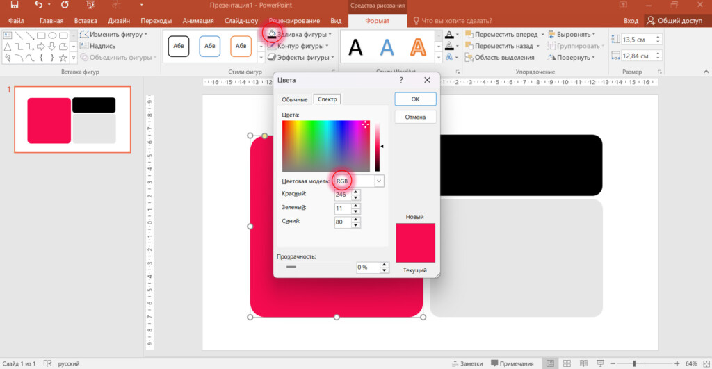Increase the Синий value spinner up
Screen dimensions: 712x369
tap(356, 220)
